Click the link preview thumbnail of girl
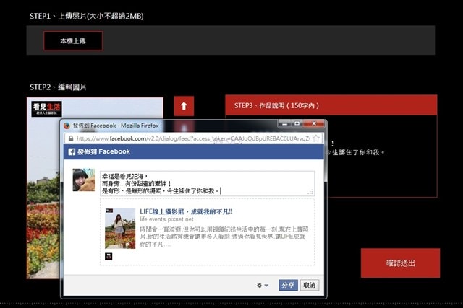 tap(119, 229)
